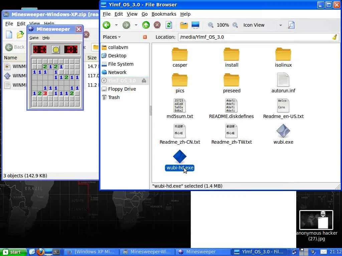The image size is (342, 256).
Task: Select the Readme_zh-CN.txt file
Action: click(x=180, y=134)
